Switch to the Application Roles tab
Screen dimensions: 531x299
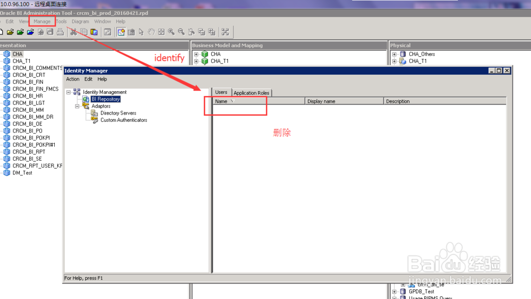pos(251,93)
